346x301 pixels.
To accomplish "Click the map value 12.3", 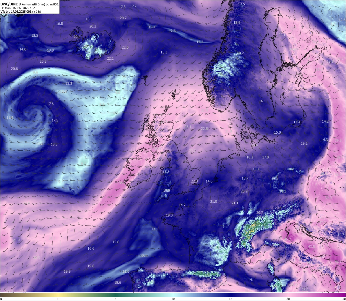I will coord(166,172).
